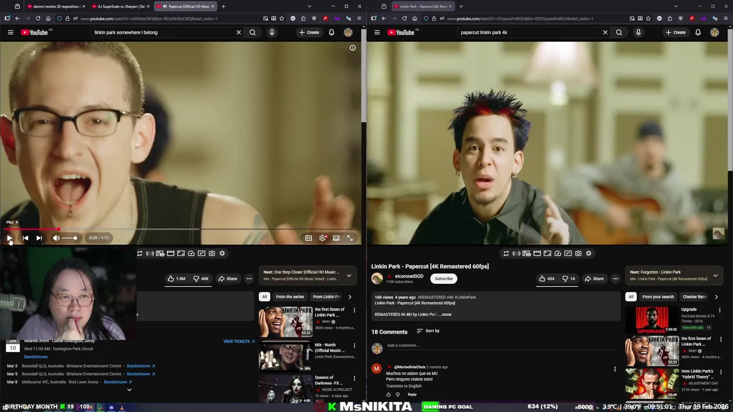733x412 pixels.
Task: Open left YouTube hamburger guide menu
Action: [10, 33]
